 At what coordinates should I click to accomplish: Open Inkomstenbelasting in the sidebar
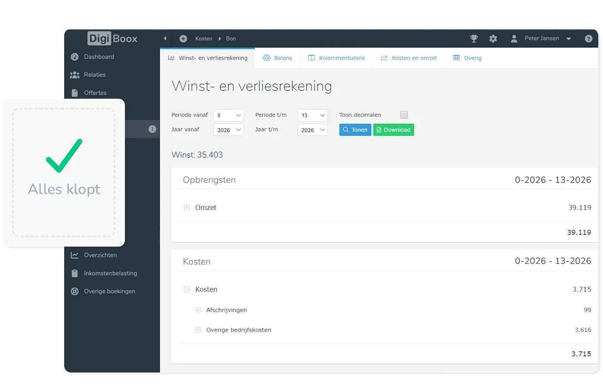pos(110,273)
